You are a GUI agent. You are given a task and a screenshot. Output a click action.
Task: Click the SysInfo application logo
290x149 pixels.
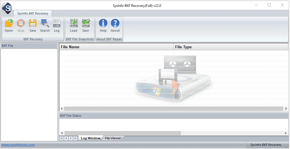(7, 8)
